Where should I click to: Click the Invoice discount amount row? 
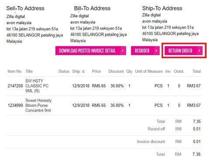click(x=104, y=141)
